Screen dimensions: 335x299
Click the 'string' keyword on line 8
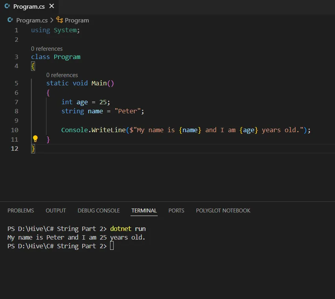point(73,111)
